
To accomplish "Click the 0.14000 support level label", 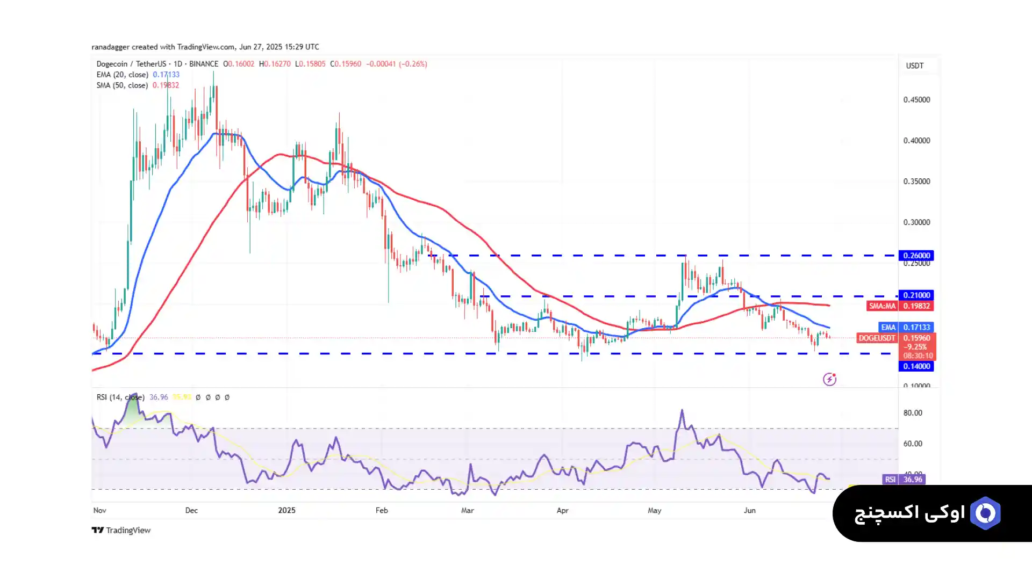I will 916,366.
